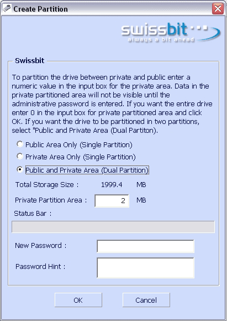Click MB unit beside Total Storage Size

click(x=141, y=185)
